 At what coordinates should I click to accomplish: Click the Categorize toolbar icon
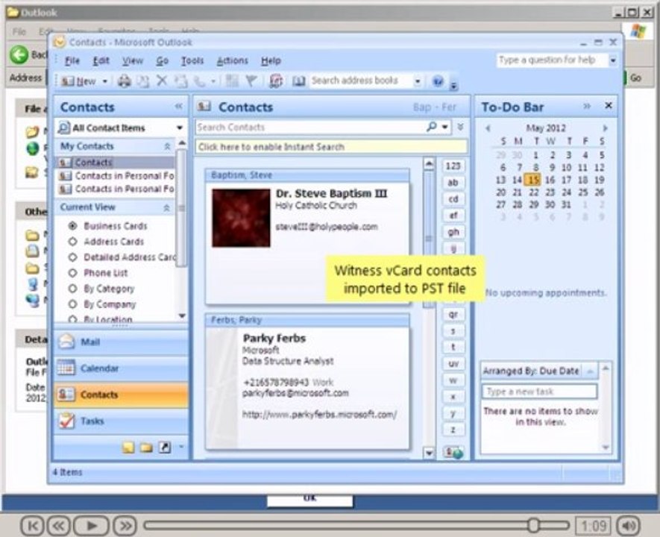[x=231, y=81]
